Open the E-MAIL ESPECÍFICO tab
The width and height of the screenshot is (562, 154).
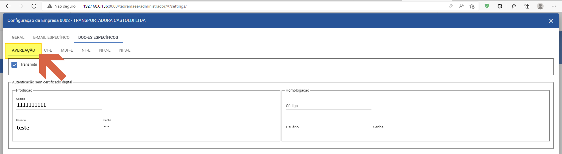tap(51, 37)
